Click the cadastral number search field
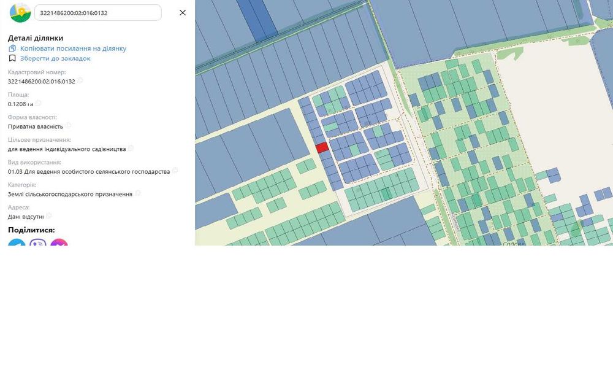613x372 pixels. [x=98, y=12]
